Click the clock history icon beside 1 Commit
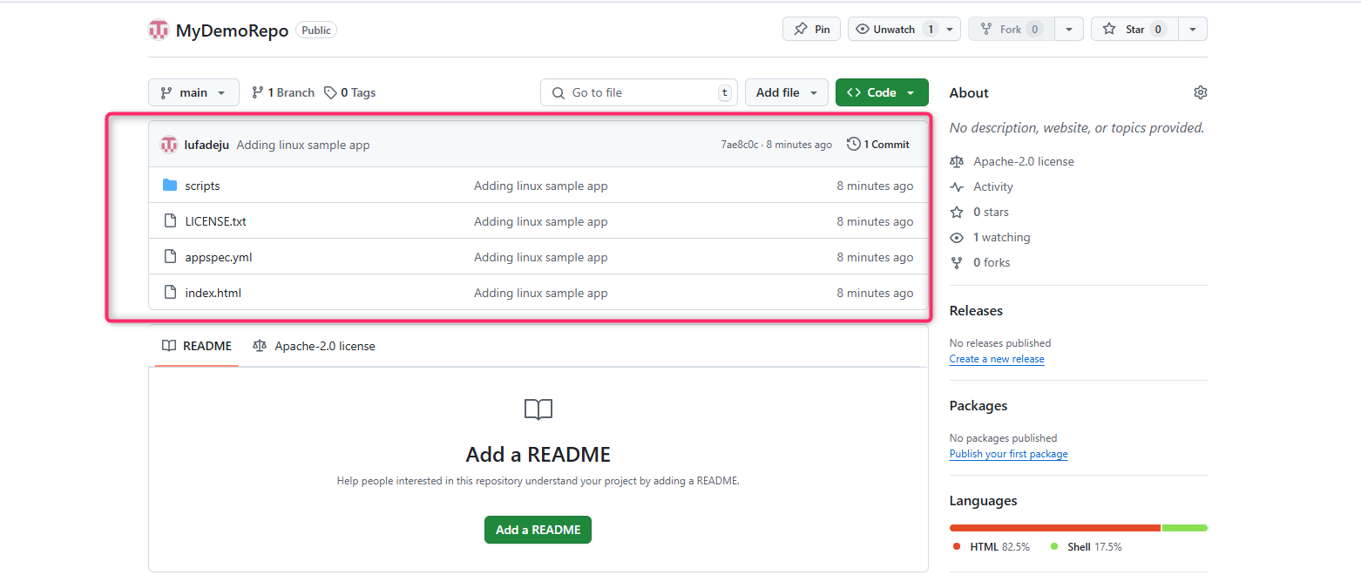 click(854, 144)
